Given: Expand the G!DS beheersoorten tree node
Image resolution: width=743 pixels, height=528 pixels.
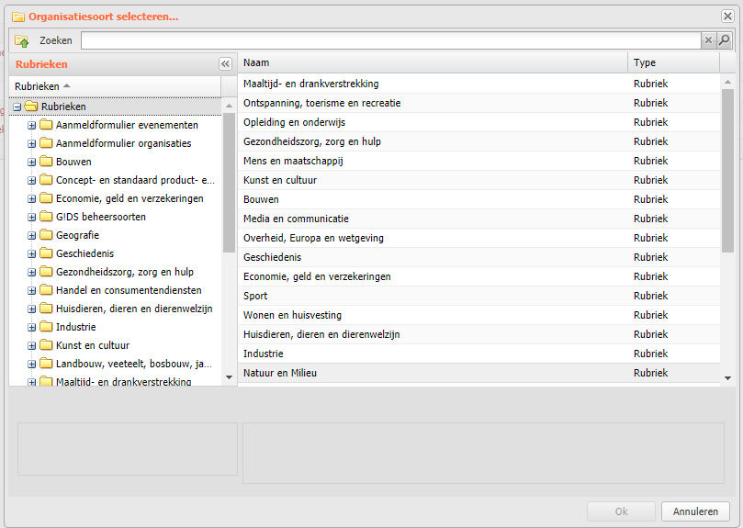Looking at the screenshot, I should point(32,218).
